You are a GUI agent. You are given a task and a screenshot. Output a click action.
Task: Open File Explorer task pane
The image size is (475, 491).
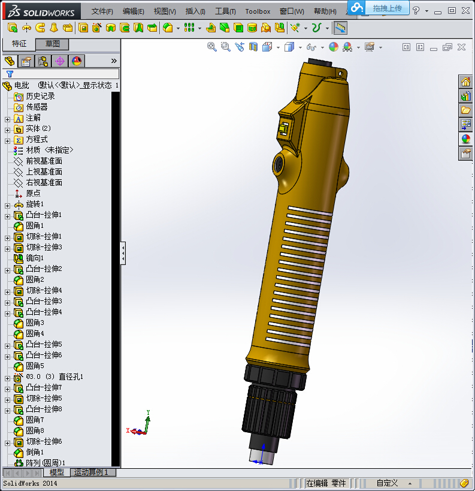(x=465, y=110)
